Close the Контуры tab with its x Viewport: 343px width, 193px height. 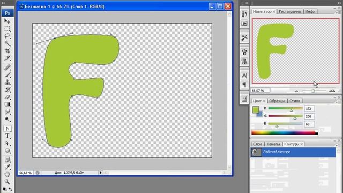coord(302,144)
